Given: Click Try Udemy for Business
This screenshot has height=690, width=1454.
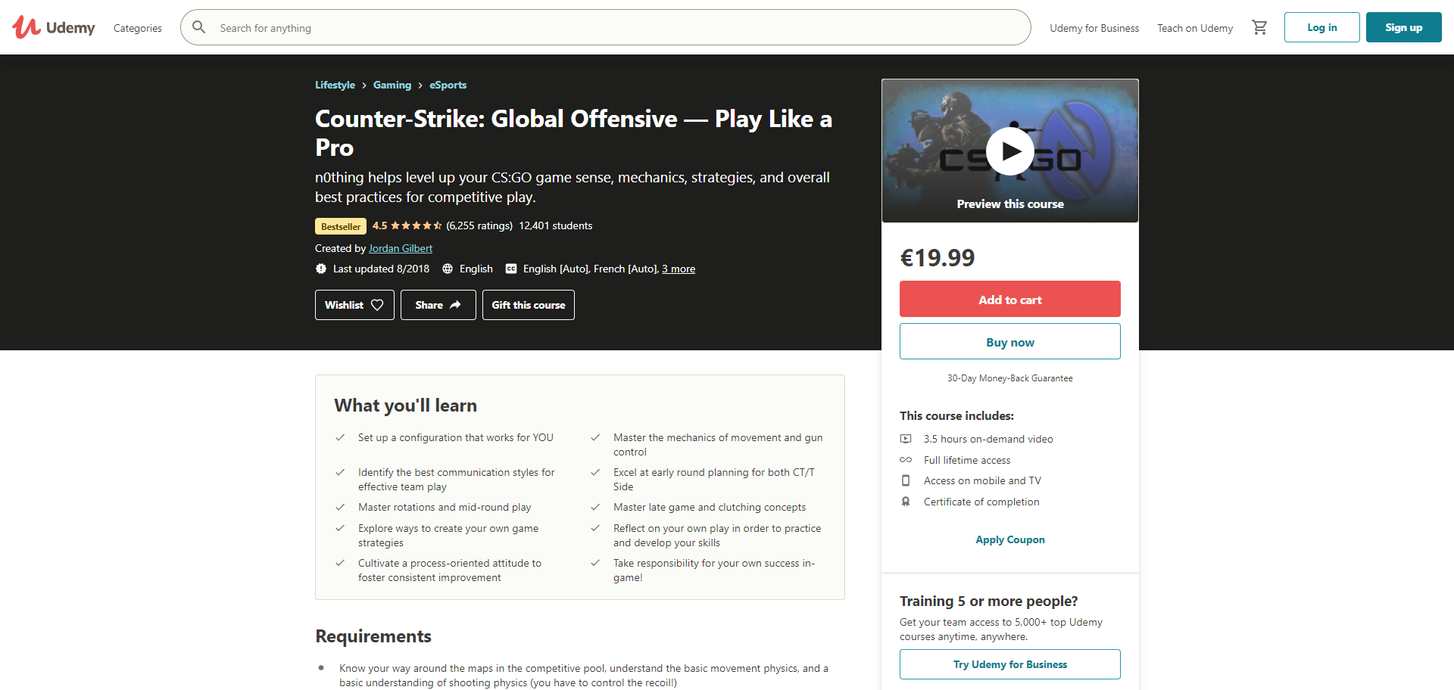Looking at the screenshot, I should [x=1010, y=664].
